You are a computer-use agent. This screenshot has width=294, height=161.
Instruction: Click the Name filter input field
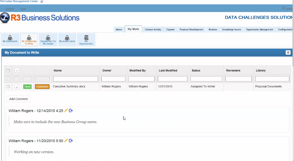(x=76, y=79)
